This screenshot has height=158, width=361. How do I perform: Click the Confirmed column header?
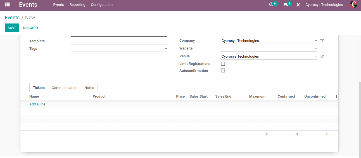point(286,96)
